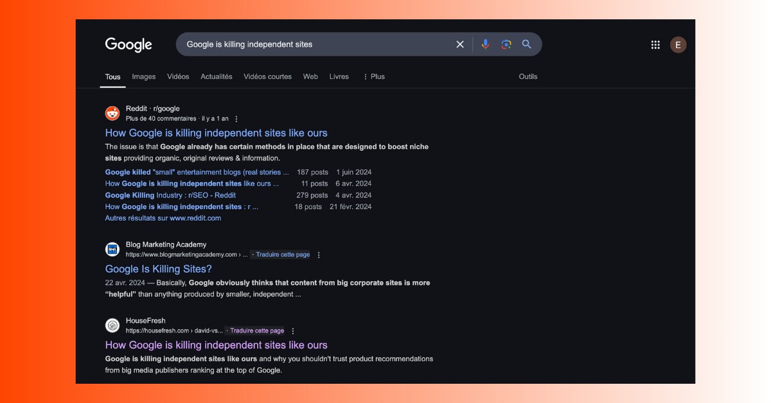Image resolution: width=771 pixels, height=403 pixels.
Task: Click the '279 posts' count
Action: (x=312, y=195)
